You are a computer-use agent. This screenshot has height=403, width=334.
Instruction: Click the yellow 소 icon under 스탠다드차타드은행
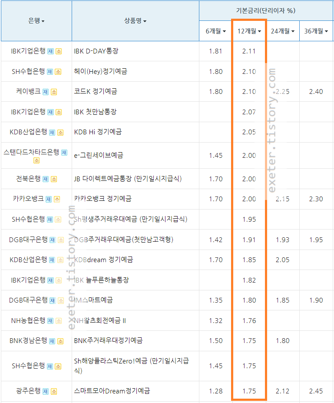pos(36,160)
